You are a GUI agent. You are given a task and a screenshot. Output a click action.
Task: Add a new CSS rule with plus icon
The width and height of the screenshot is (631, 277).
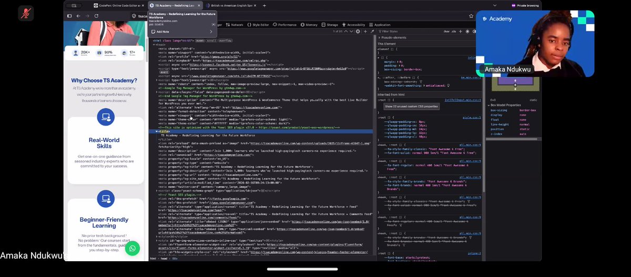click(x=460, y=32)
